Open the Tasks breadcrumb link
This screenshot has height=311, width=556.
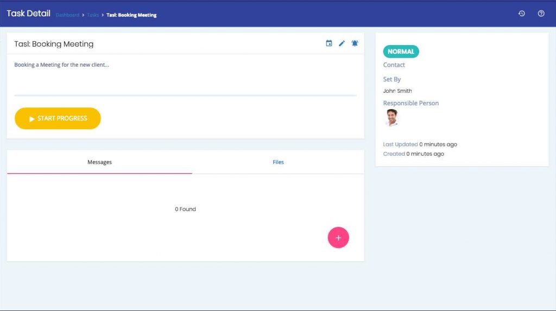[93, 15]
